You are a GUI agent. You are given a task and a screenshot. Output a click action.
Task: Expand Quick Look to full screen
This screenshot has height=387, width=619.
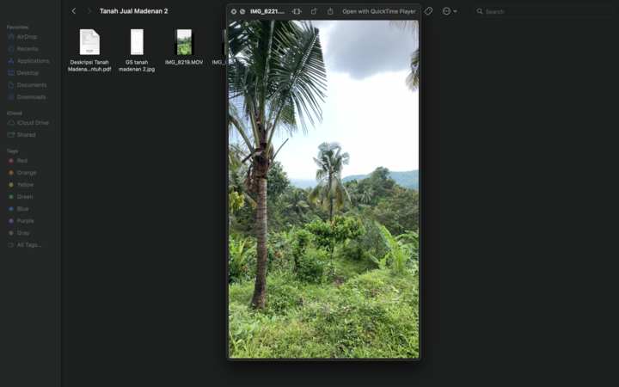point(242,11)
